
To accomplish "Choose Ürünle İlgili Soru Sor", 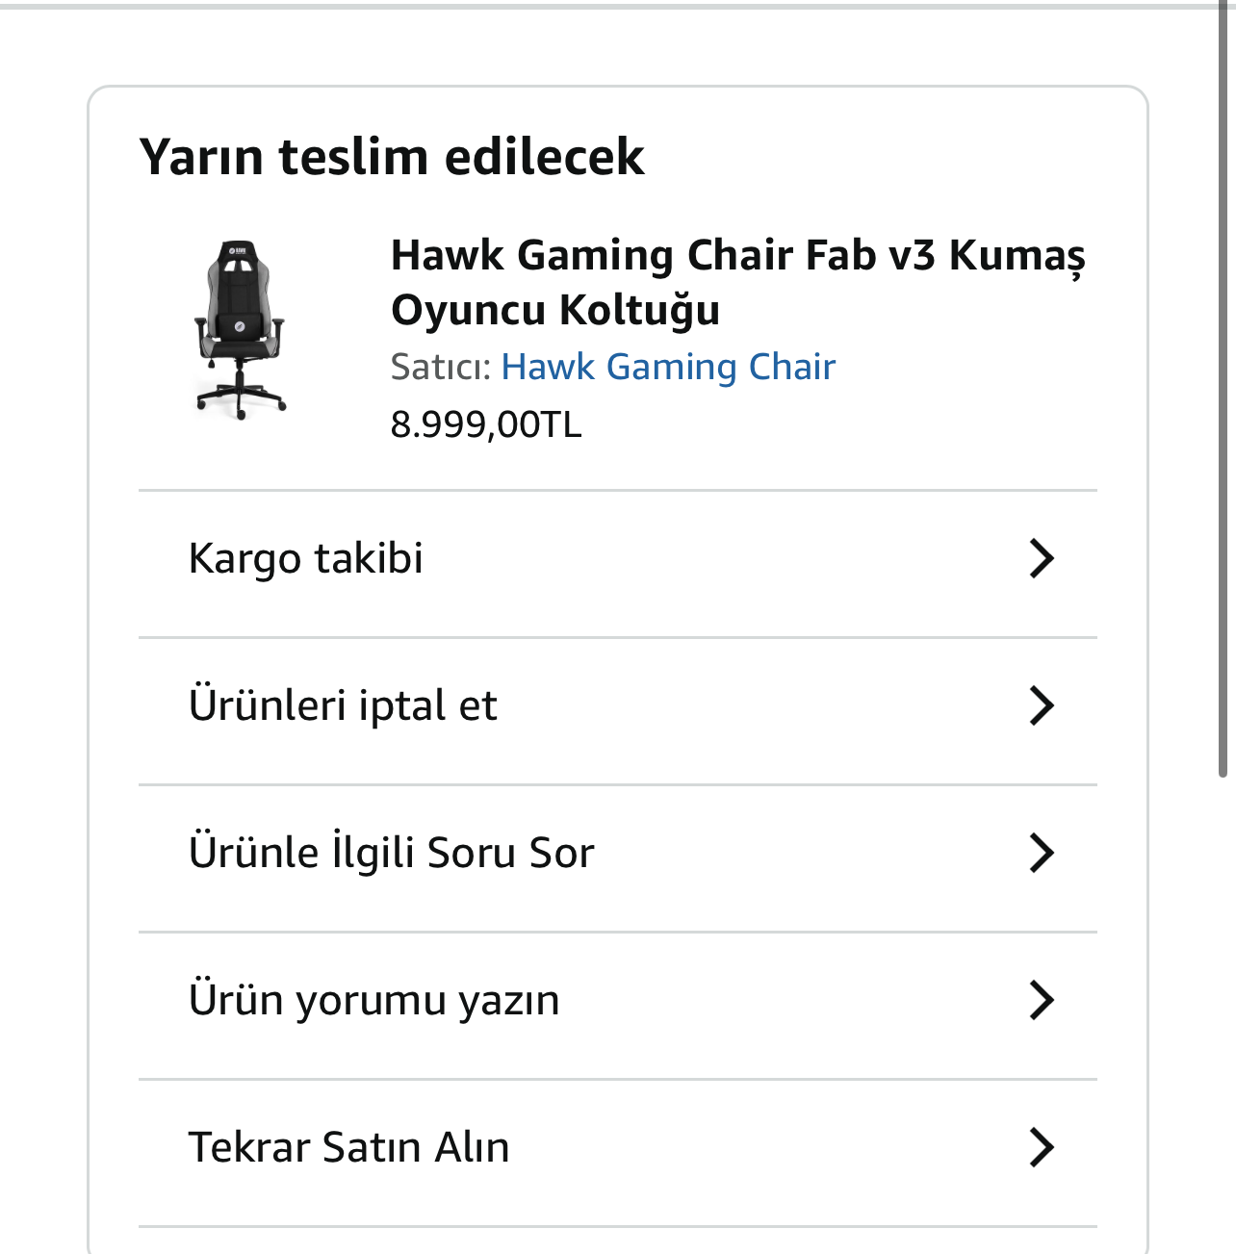I will click(x=392, y=853).
